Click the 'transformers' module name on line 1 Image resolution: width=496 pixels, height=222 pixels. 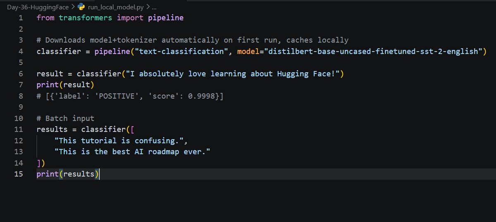coord(86,18)
